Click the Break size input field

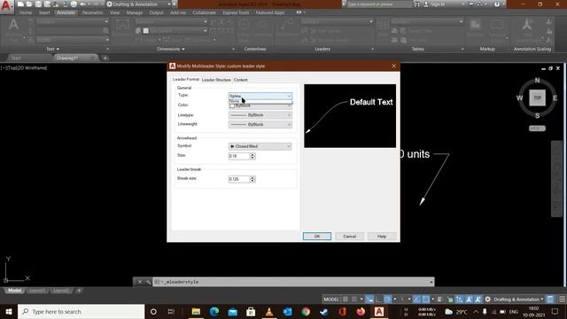pyautogui.click(x=239, y=179)
